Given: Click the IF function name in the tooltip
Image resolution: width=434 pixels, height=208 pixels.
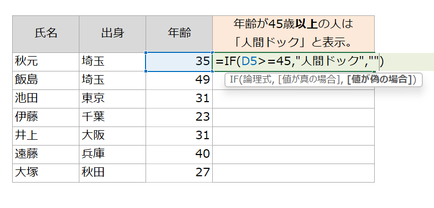Looking at the screenshot, I should (234, 80).
